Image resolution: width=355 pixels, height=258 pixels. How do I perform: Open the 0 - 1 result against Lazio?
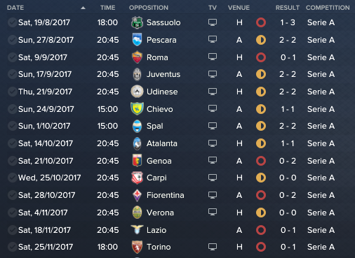pos(288,230)
